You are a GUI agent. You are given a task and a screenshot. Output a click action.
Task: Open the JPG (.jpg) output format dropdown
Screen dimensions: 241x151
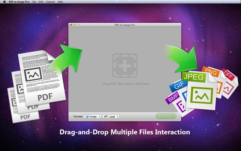point(111,117)
